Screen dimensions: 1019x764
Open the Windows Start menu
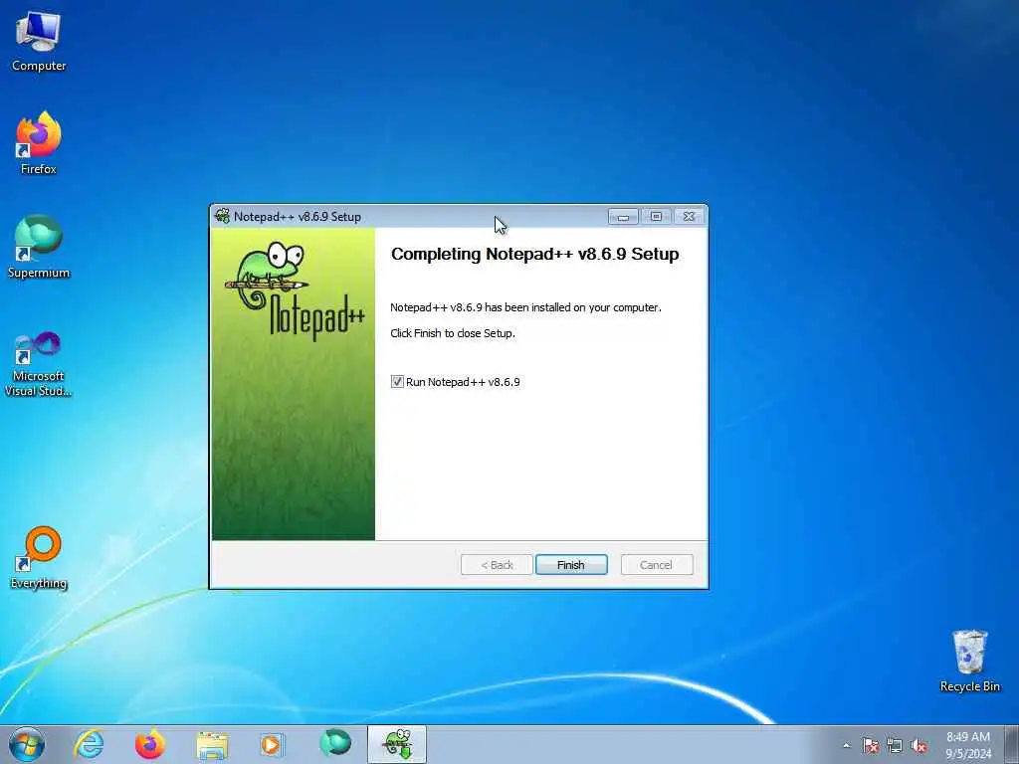[27, 744]
